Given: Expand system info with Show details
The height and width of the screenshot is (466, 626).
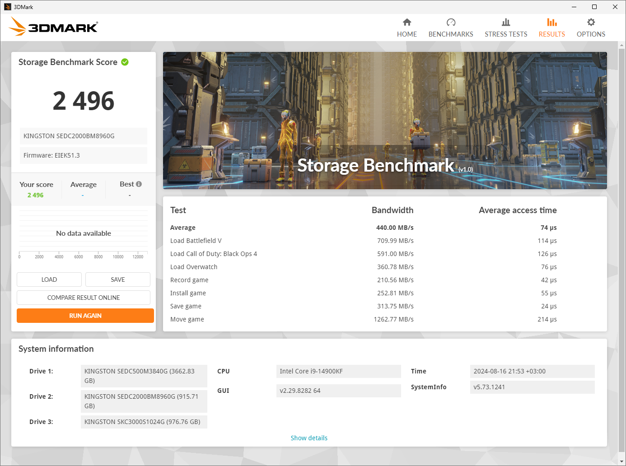Looking at the screenshot, I should [309, 438].
